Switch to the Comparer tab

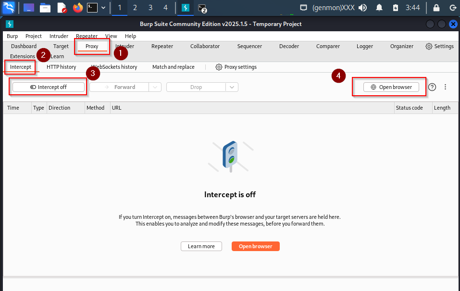point(328,46)
